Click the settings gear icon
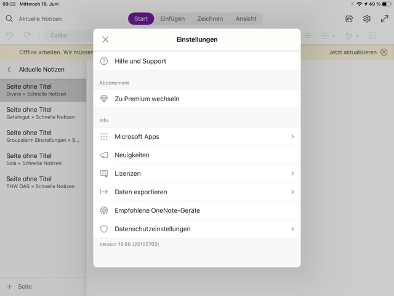This screenshot has width=394, height=296. tap(367, 18)
